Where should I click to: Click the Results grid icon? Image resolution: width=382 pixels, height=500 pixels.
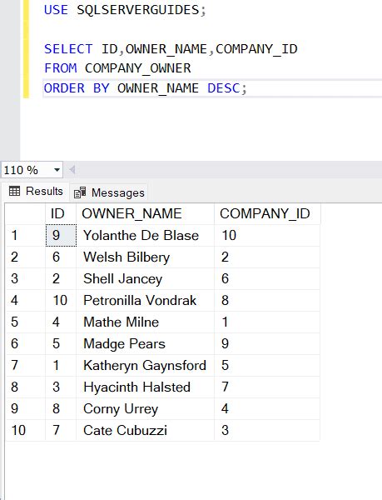tap(15, 191)
